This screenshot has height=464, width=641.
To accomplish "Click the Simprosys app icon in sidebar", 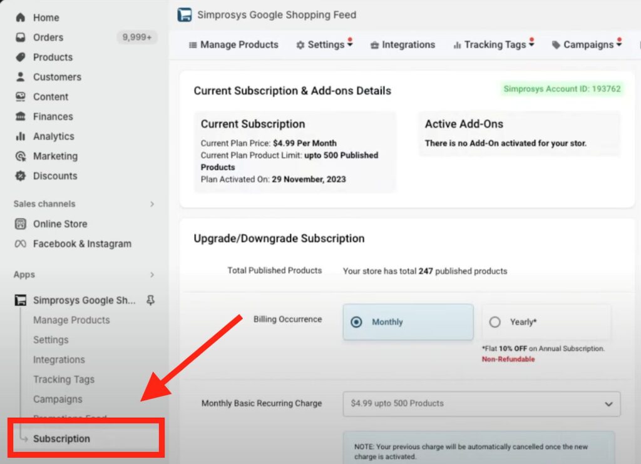I will click(x=21, y=300).
